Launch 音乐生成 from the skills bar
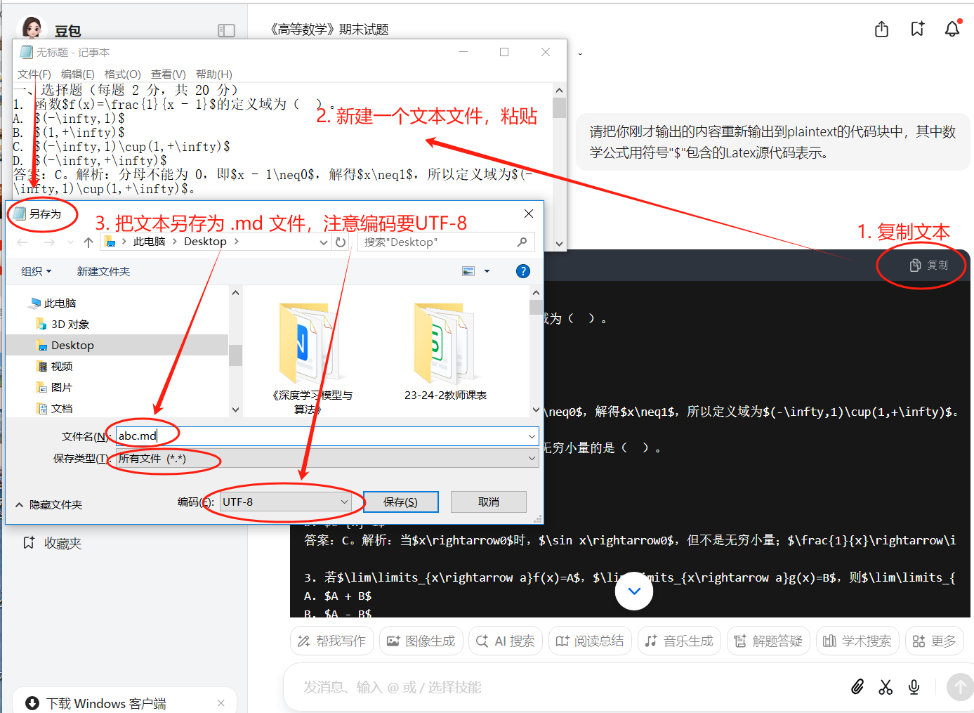The width and height of the screenshot is (974, 713). [678, 640]
